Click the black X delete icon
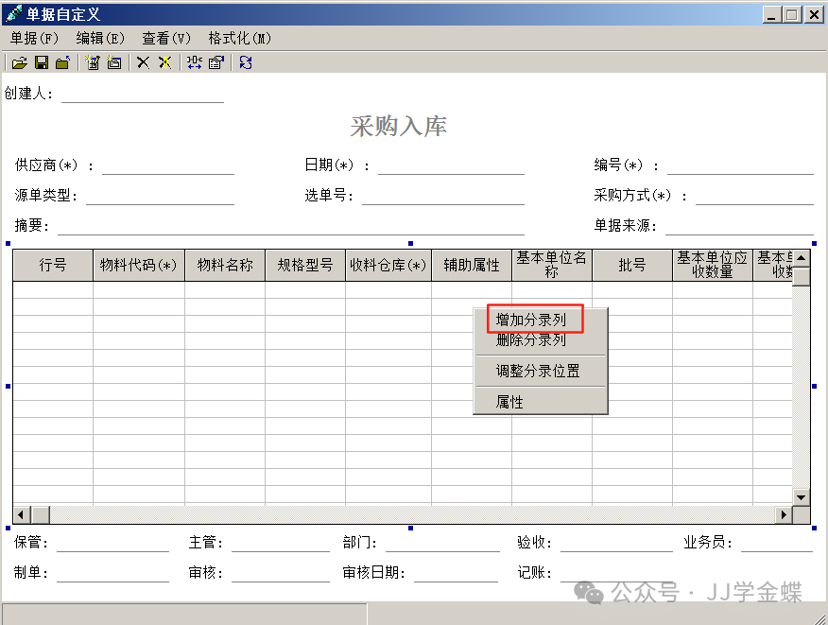 (143, 62)
